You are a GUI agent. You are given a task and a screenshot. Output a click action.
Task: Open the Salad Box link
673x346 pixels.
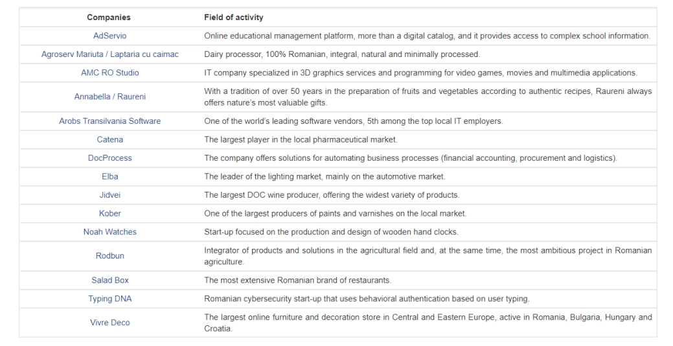109,280
